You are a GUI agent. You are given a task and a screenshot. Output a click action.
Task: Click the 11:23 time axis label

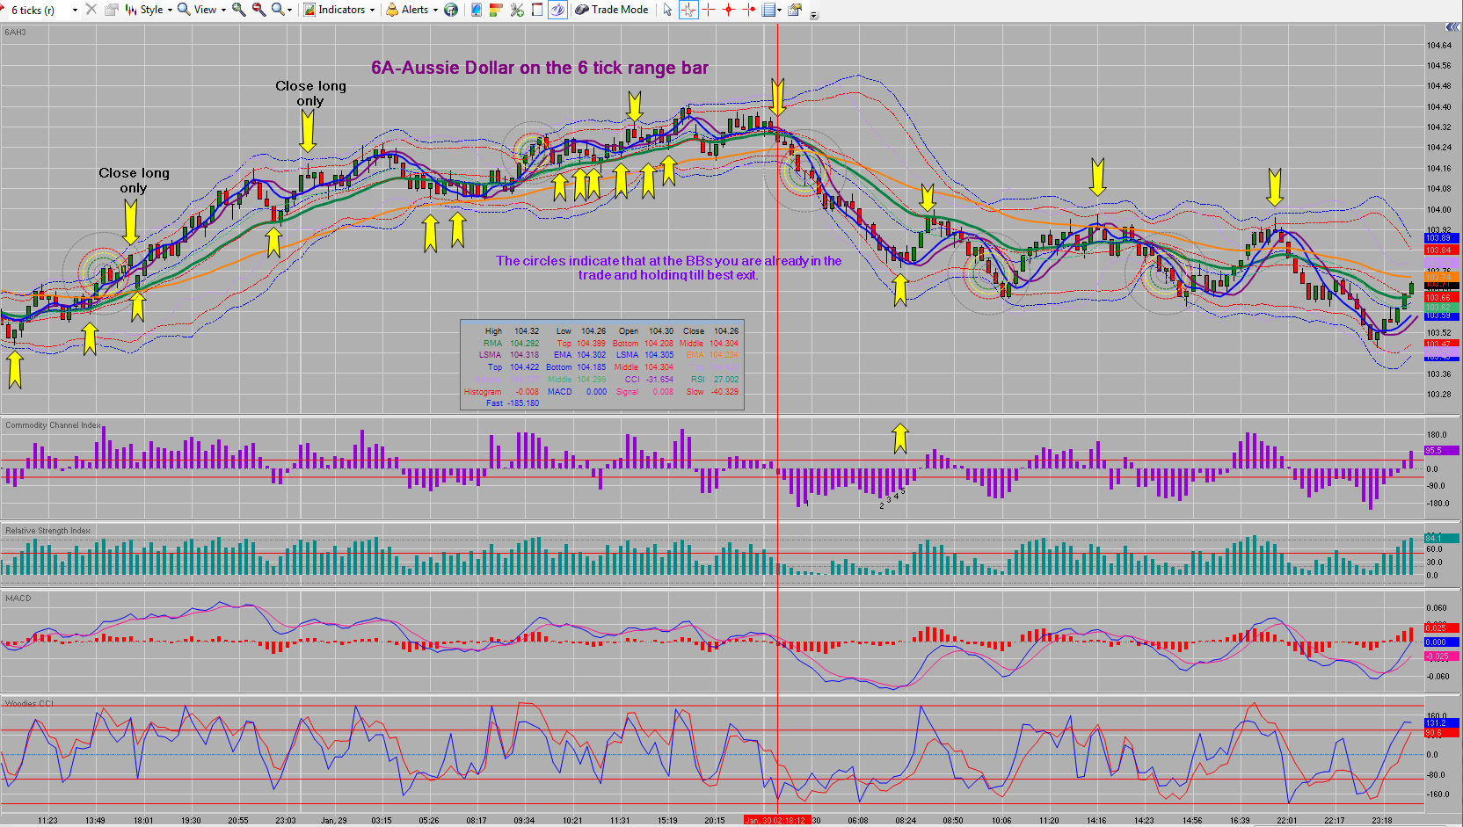point(47,821)
